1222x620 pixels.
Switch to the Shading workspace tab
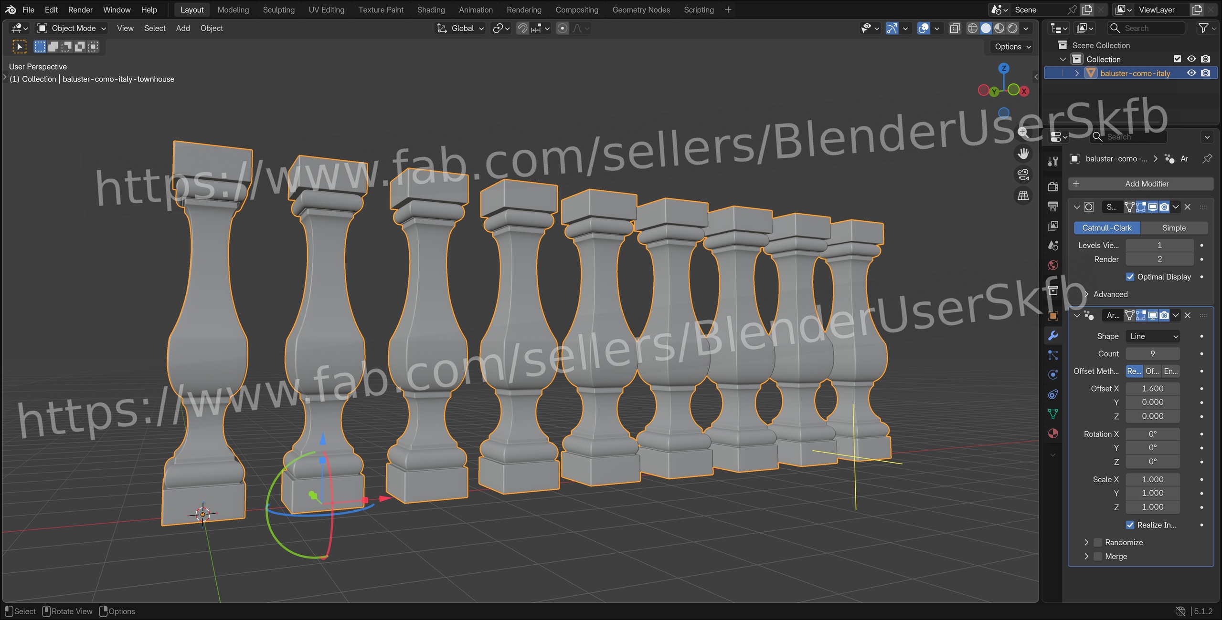point(431,10)
